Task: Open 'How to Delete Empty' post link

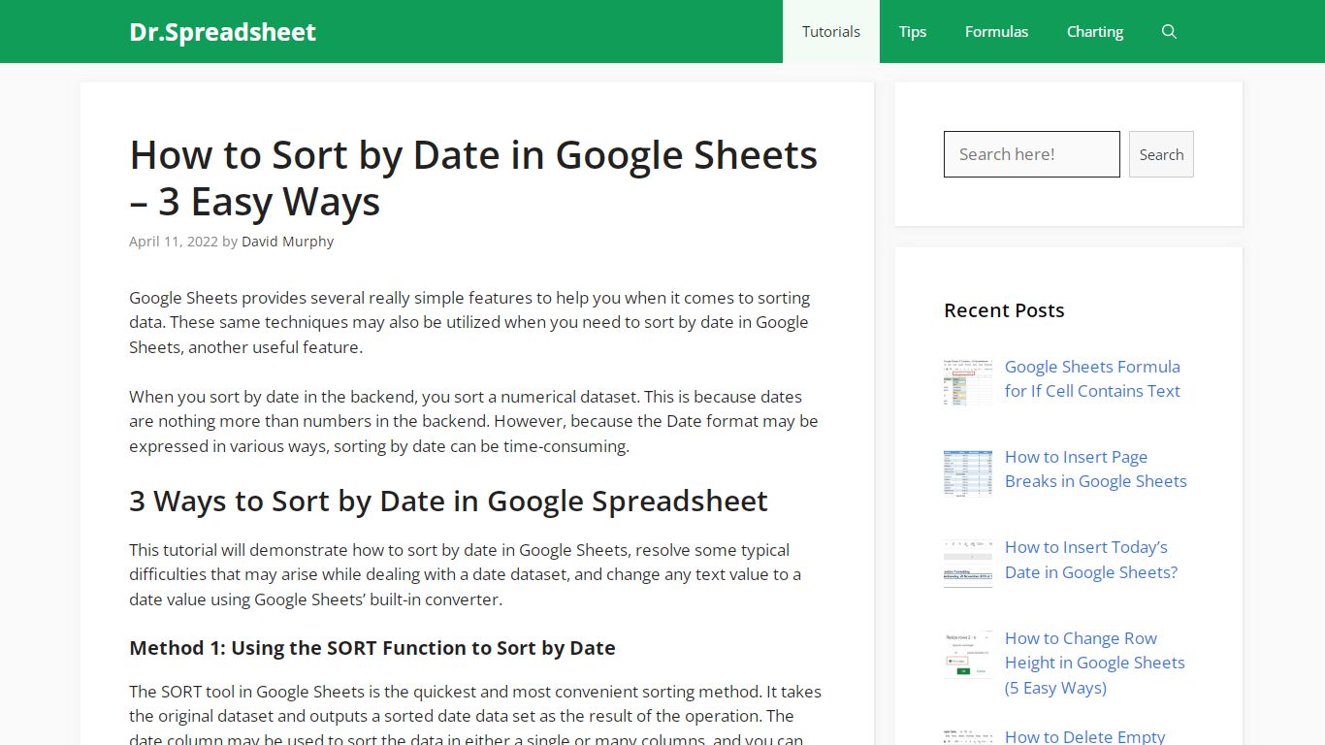Action: click(1085, 736)
